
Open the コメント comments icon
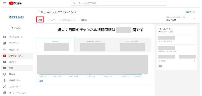click(x=5, y=62)
